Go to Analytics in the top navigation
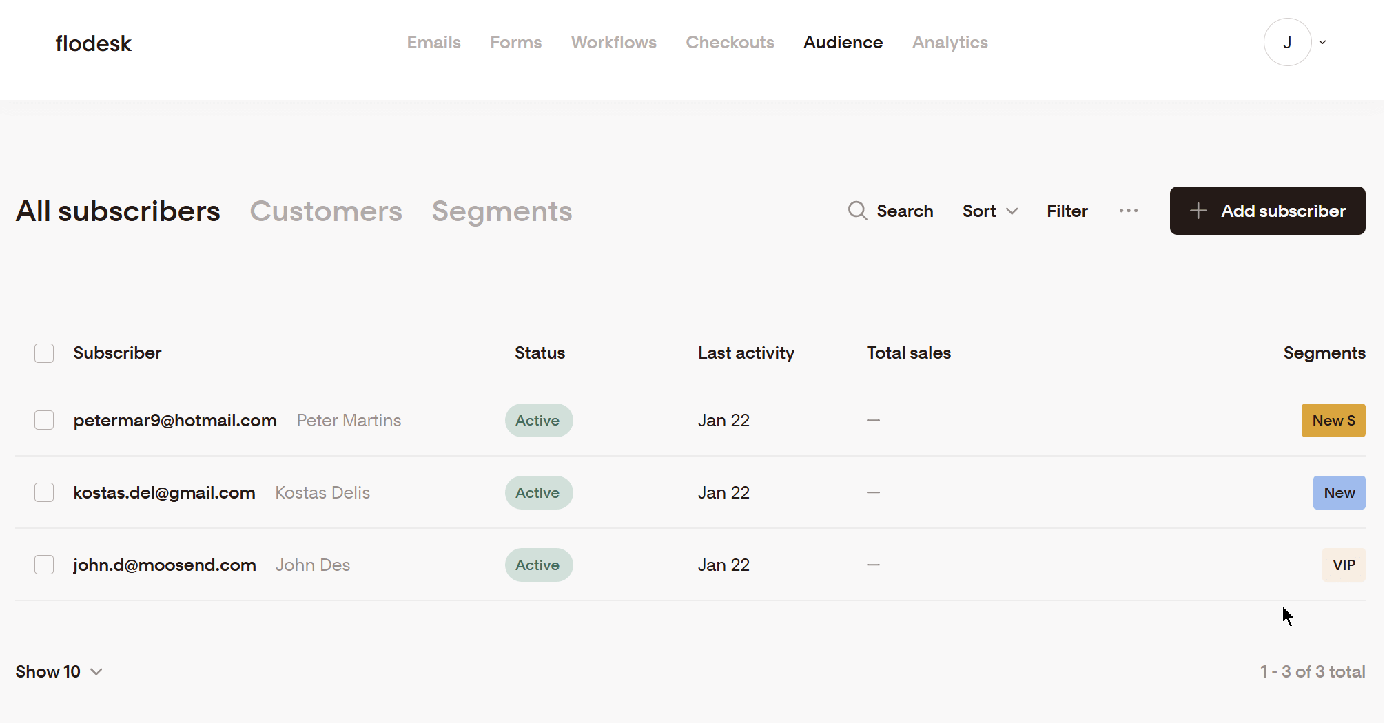Image resolution: width=1396 pixels, height=723 pixels. point(950,43)
